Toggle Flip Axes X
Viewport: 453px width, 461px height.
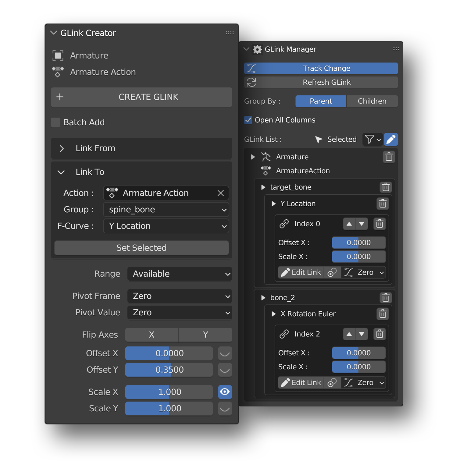point(152,335)
